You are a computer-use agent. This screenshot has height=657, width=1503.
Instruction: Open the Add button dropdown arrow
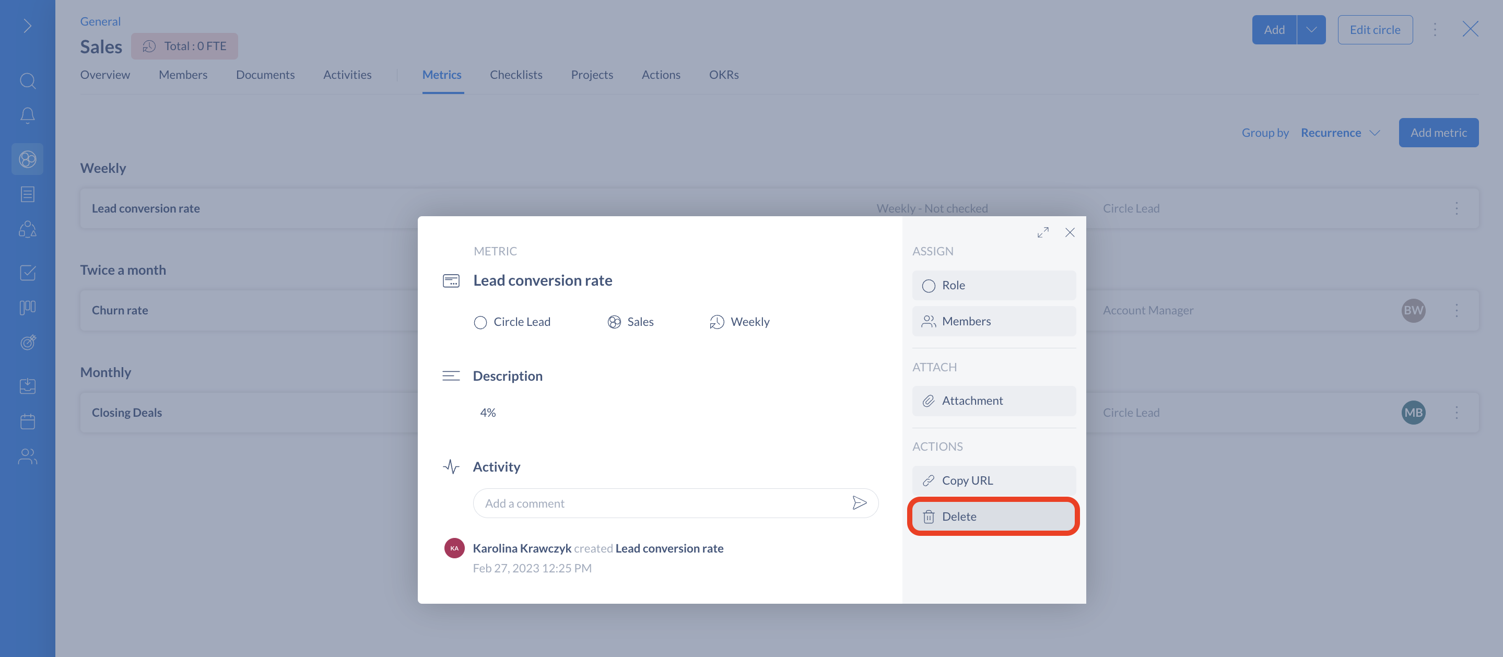(1311, 30)
